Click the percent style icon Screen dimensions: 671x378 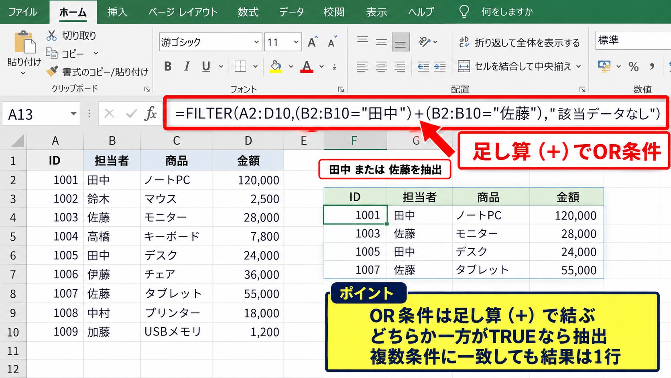click(x=634, y=66)
